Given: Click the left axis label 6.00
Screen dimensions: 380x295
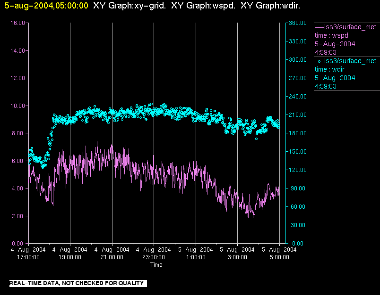Looking at the screenshot, I should coord(18,161).
